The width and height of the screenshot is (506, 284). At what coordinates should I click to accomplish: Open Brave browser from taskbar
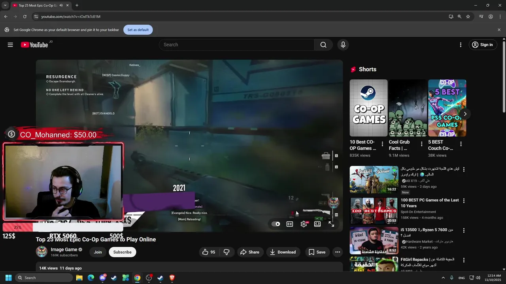(172, 278)
